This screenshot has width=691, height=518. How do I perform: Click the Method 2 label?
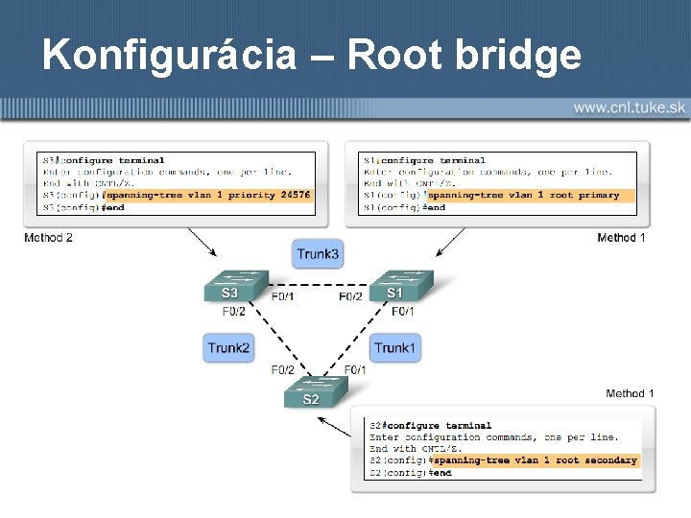coord(49,238)
